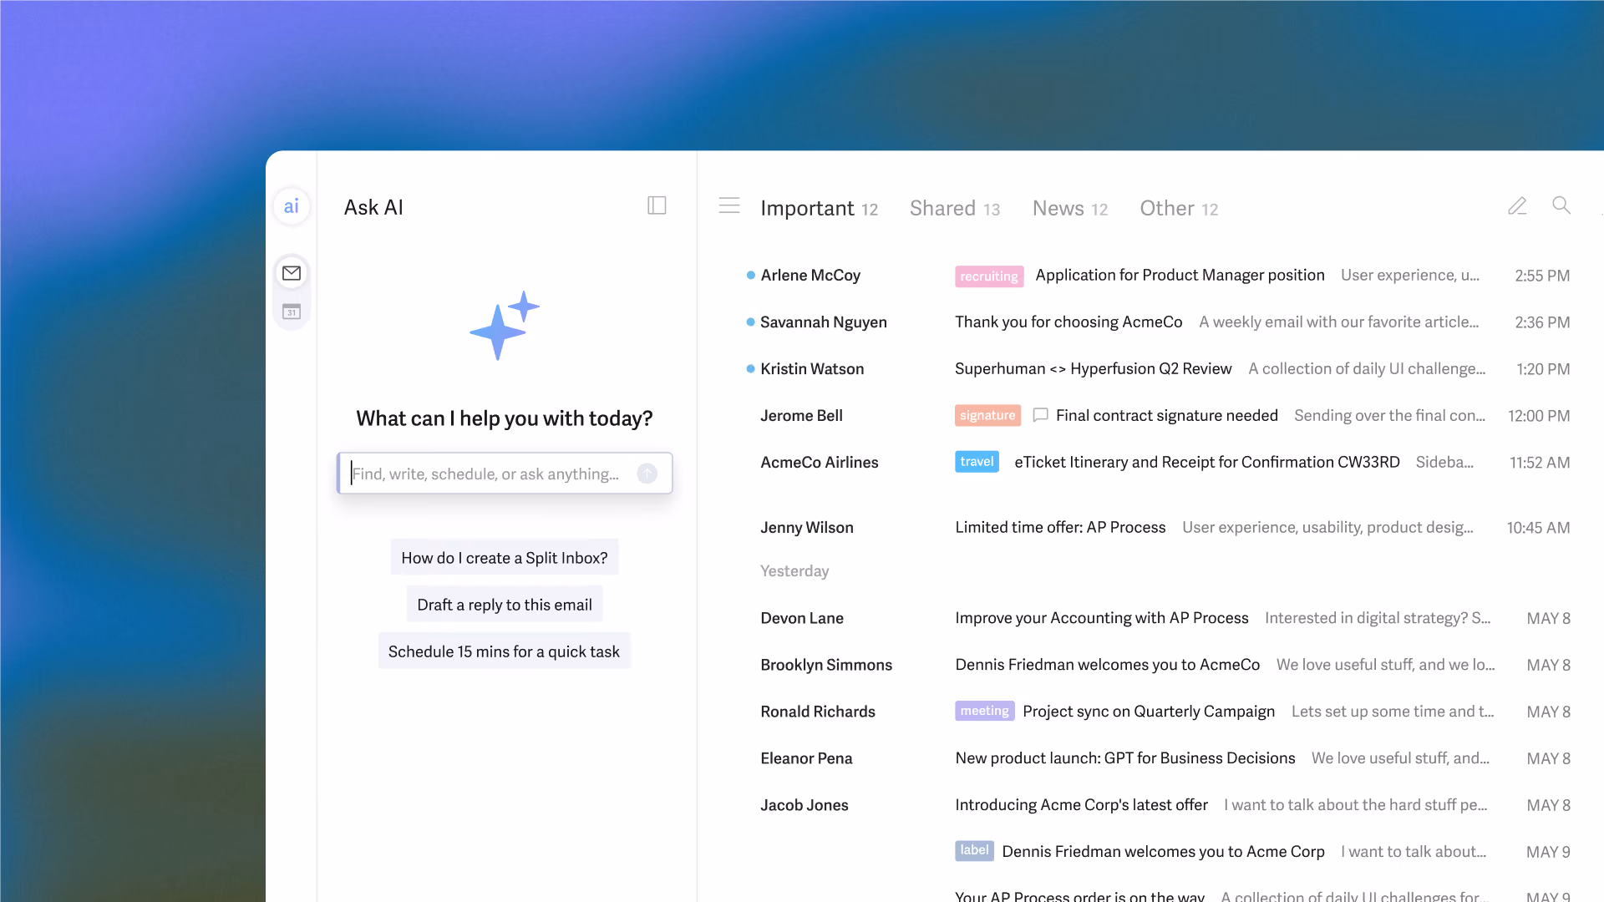Select sender Jerome Bell

click(801, 415)
